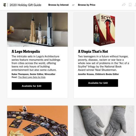The height and width of the screenshot is (136, 136).
Task: Click Available for $40 under Utopia That's Not
Action: pyautogui.click(x=98, y=83)
